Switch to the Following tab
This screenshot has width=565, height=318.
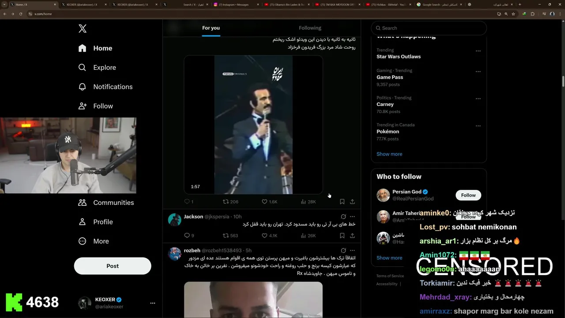click(x=310, y=28)
